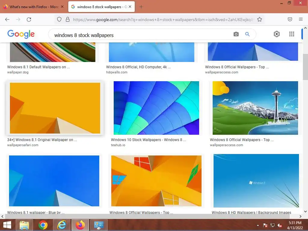Open the Windows 8.1 wallpaper Blue image
The width and height of the screenshot is (308, 231).
(x=54, y=181)
